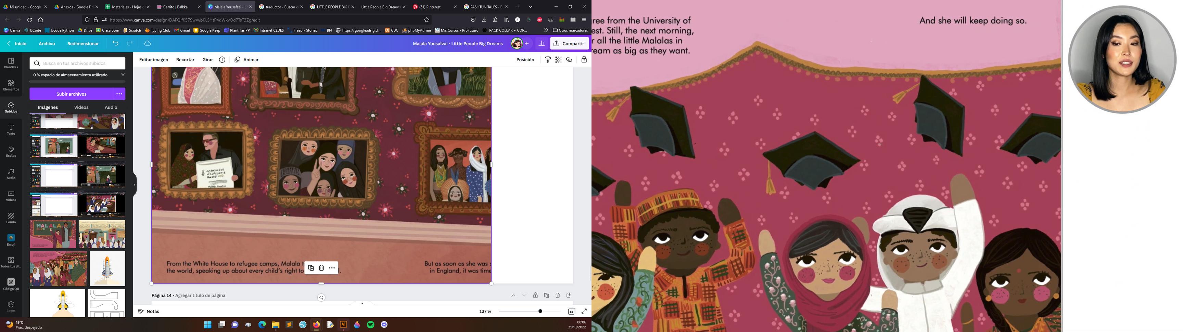Add a new page after page 14
1183x332 pixels.
click(x=569, y=295)
